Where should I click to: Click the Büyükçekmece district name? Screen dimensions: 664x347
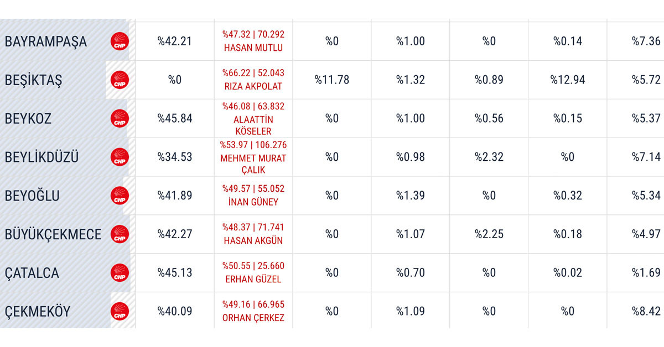click(x=53, y=234)
